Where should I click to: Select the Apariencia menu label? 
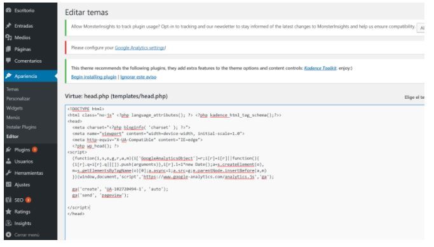point(26,76)
